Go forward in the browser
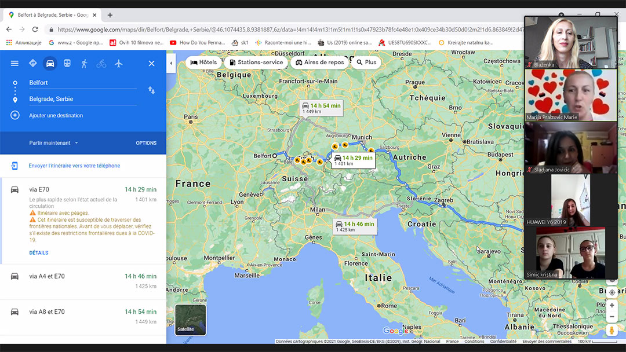 (22, 30)
